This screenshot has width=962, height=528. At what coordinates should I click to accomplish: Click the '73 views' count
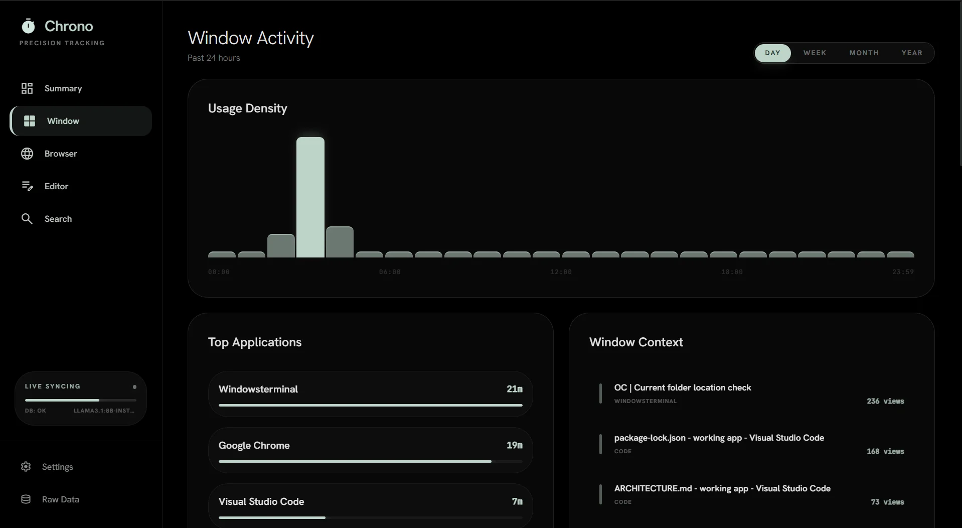(887, 502)
